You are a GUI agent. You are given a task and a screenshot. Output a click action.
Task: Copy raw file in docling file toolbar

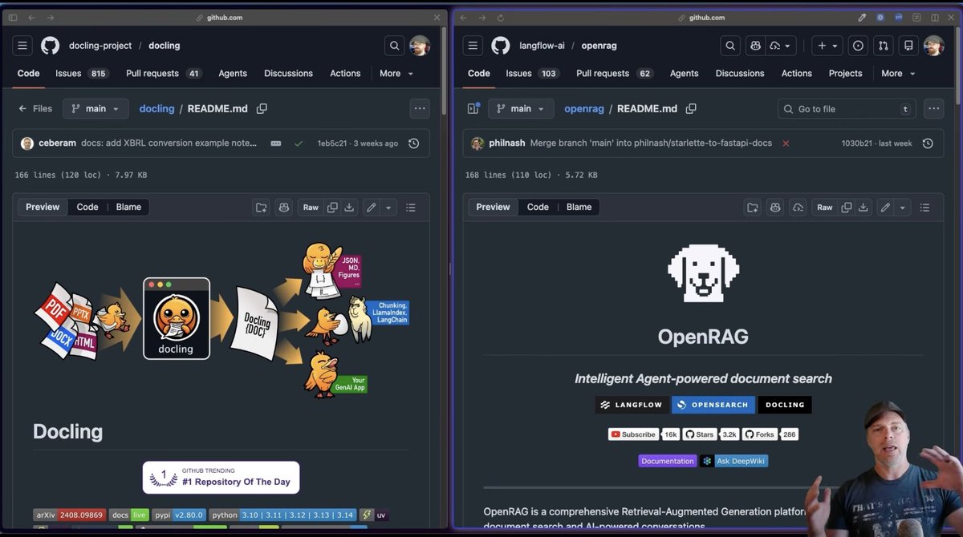point(332,208)
